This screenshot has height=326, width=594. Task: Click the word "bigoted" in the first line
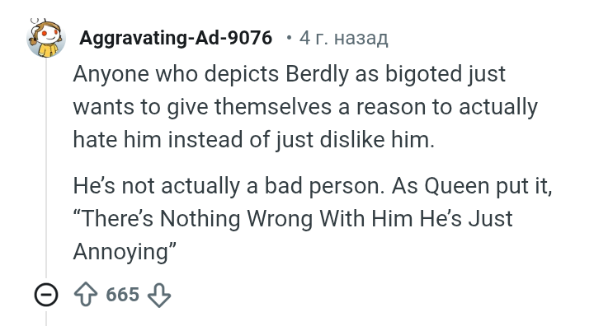point(423,74)
